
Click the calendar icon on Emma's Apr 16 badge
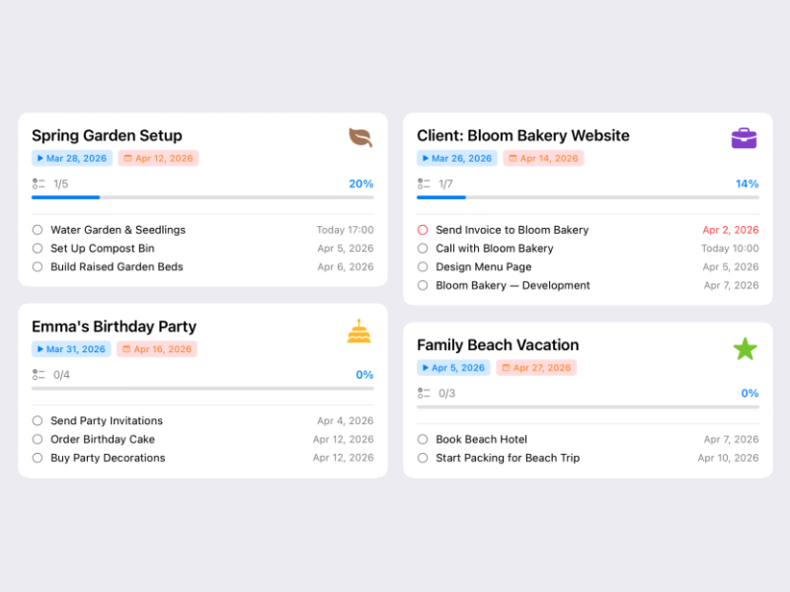click(x=126, y=348)
